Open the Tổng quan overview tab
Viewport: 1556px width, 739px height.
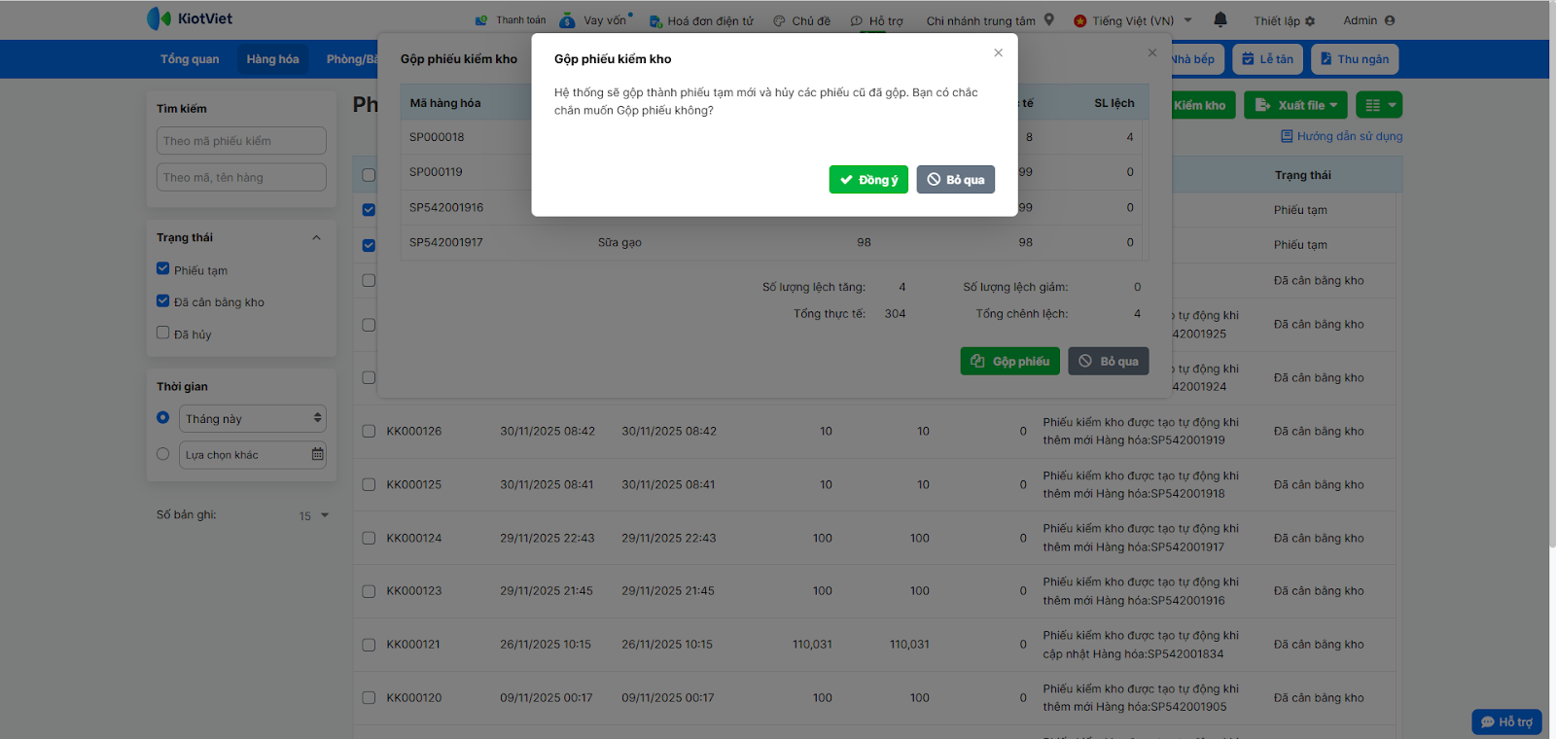(190, 59)
